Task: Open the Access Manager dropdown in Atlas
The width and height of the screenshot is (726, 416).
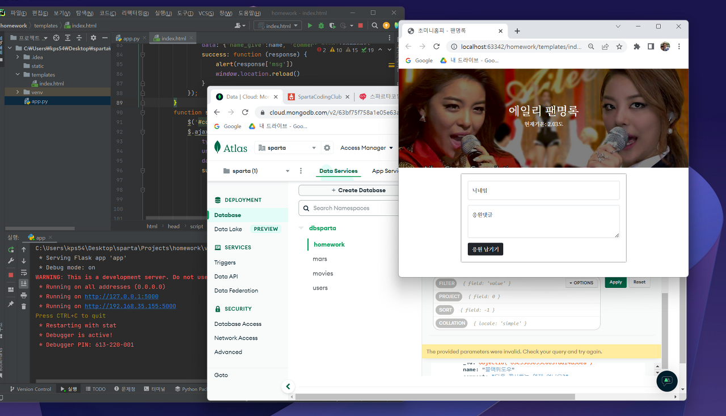Action: [367, 148]
